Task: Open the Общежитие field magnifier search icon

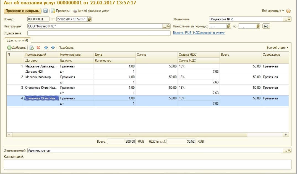Action: click(289, 19)
